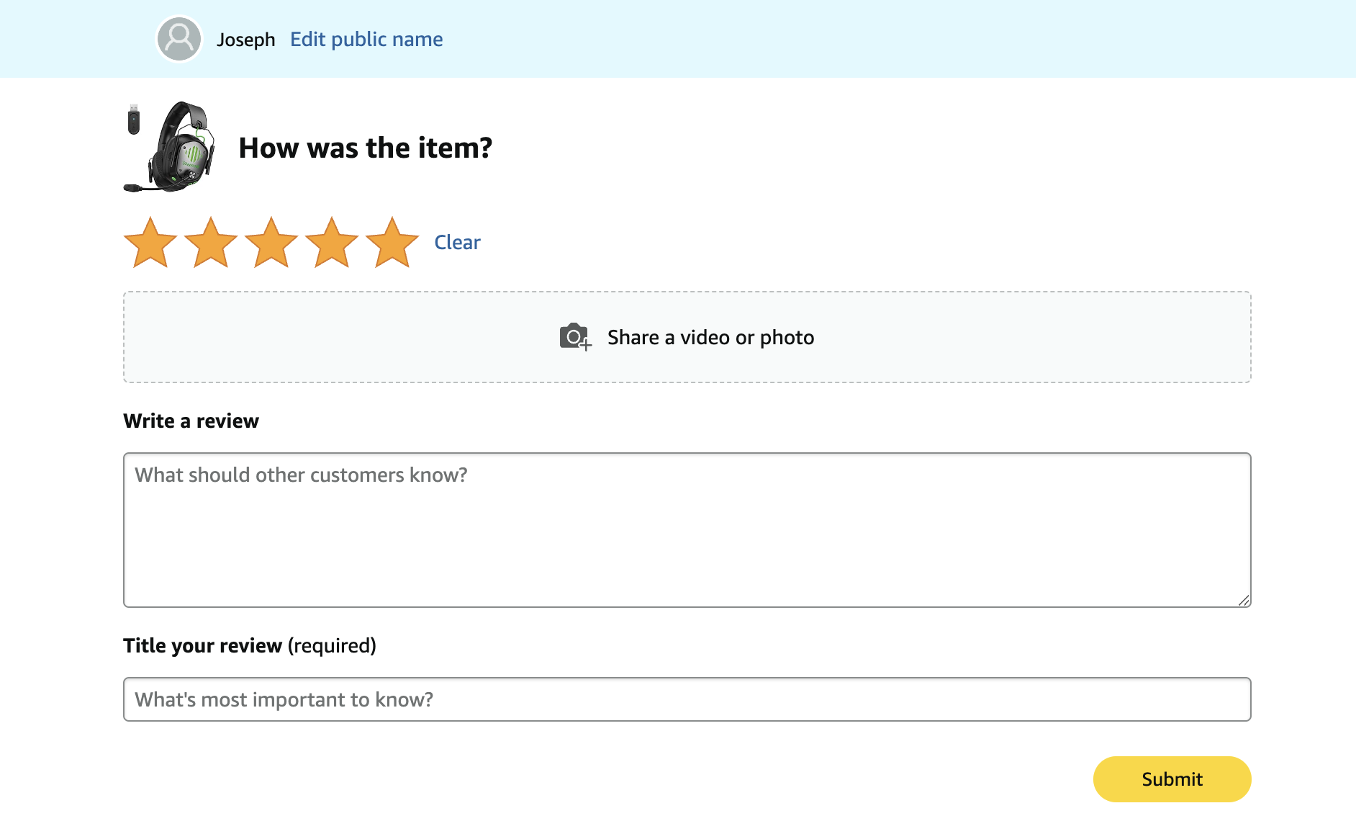Click the camera icon to add media

pyautogui.click(x=575, y=337)
